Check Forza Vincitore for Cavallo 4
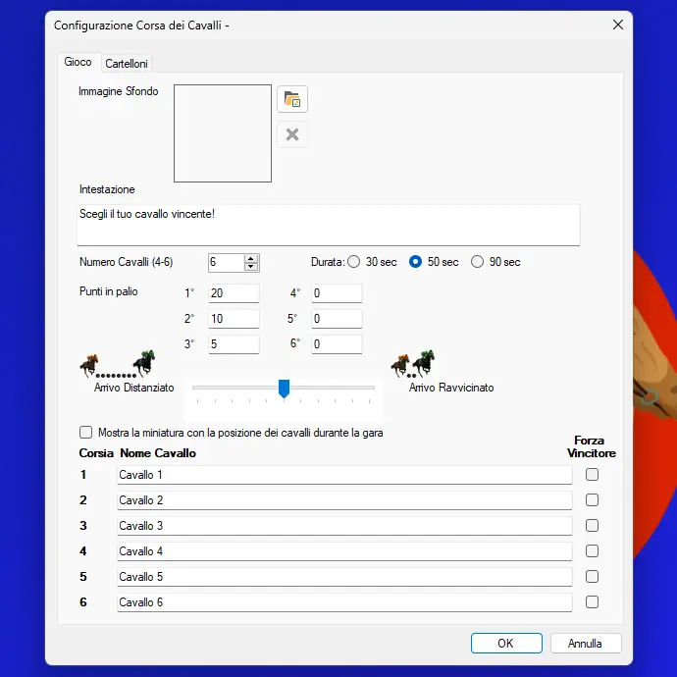 tap(592, 551)
